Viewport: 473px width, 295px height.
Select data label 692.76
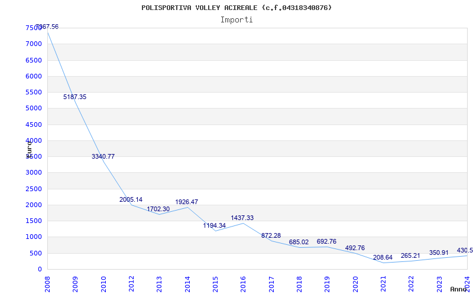coord(327,241)
